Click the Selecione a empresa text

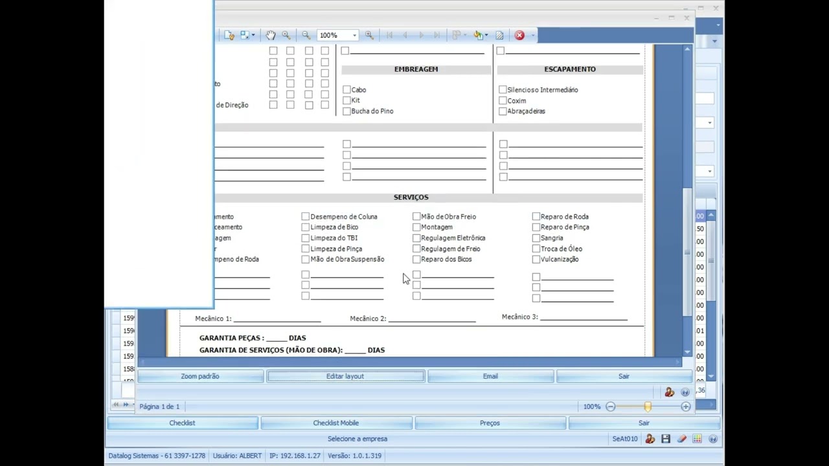click(x=358, y=439)
